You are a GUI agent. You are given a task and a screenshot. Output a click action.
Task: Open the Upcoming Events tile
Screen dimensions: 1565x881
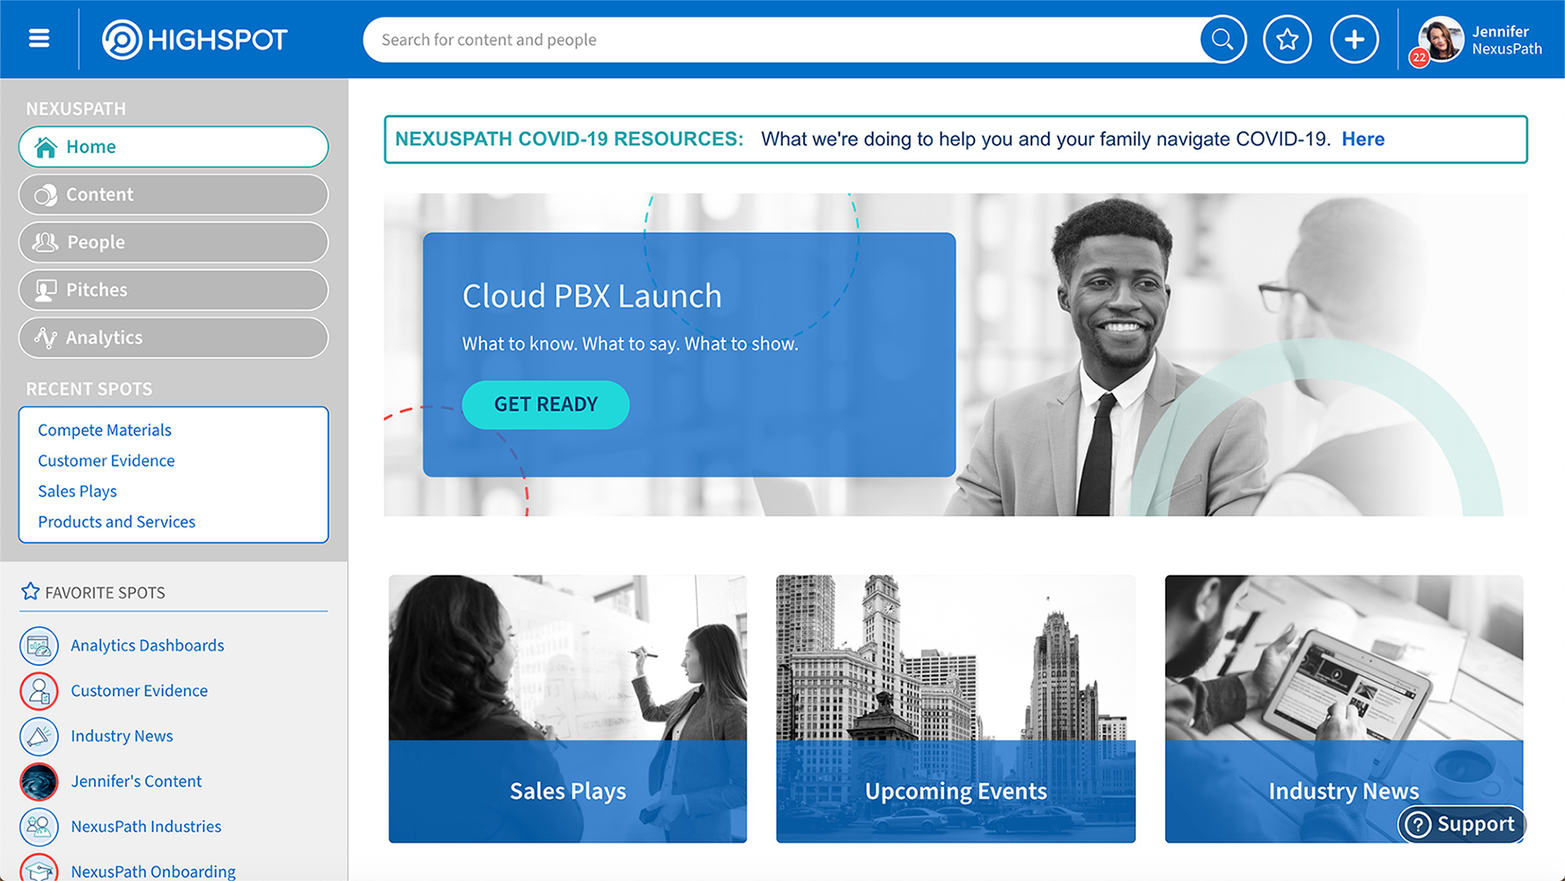[956, 709]
